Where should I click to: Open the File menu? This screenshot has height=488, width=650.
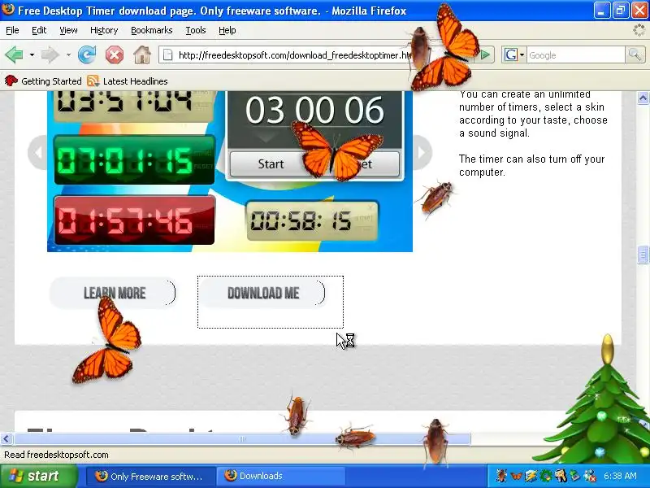pos(12,30)
